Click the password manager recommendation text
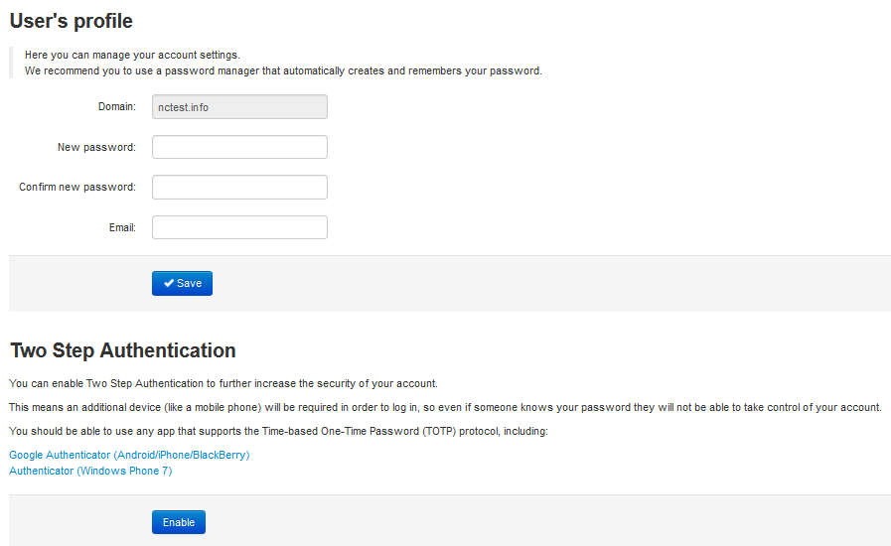The image size is (891, 546). click(x=283, y=70)
